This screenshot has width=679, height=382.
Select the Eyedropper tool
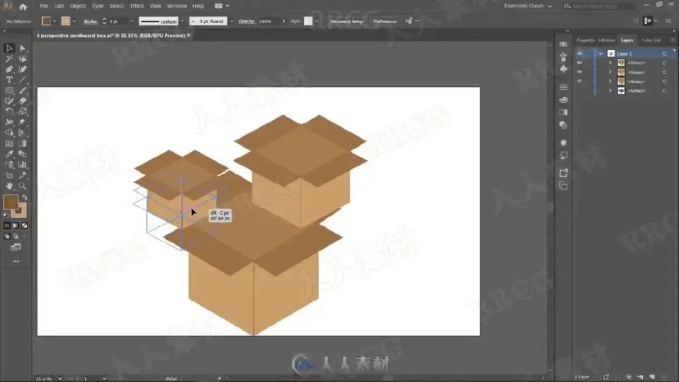click(10, 154)
